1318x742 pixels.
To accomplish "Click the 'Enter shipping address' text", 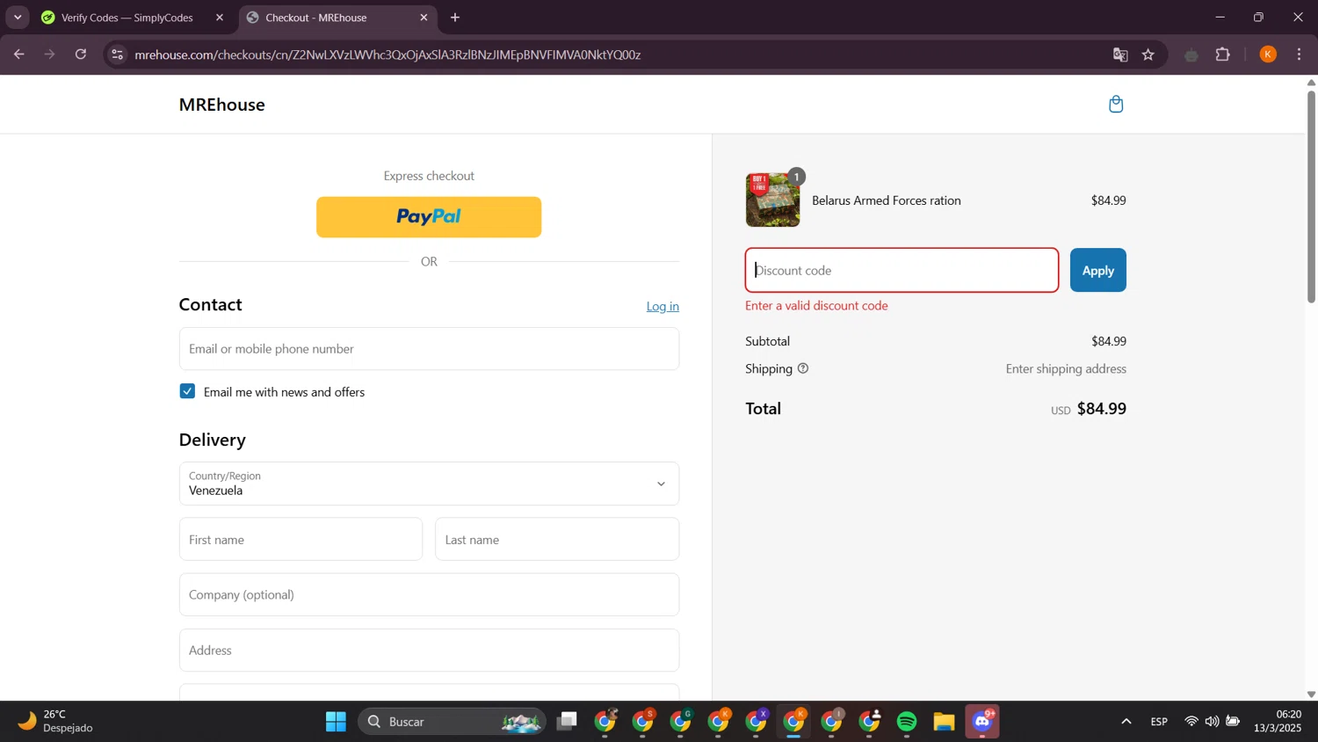I will coord(1066,369).
